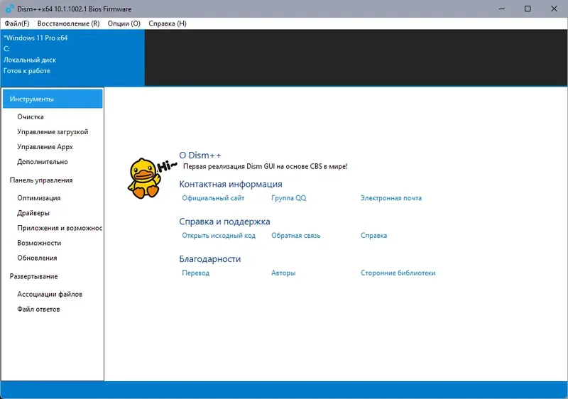Open the Группа QQ link
The height and width of the screenshot is (399, 568).
(x=289, y=198)
